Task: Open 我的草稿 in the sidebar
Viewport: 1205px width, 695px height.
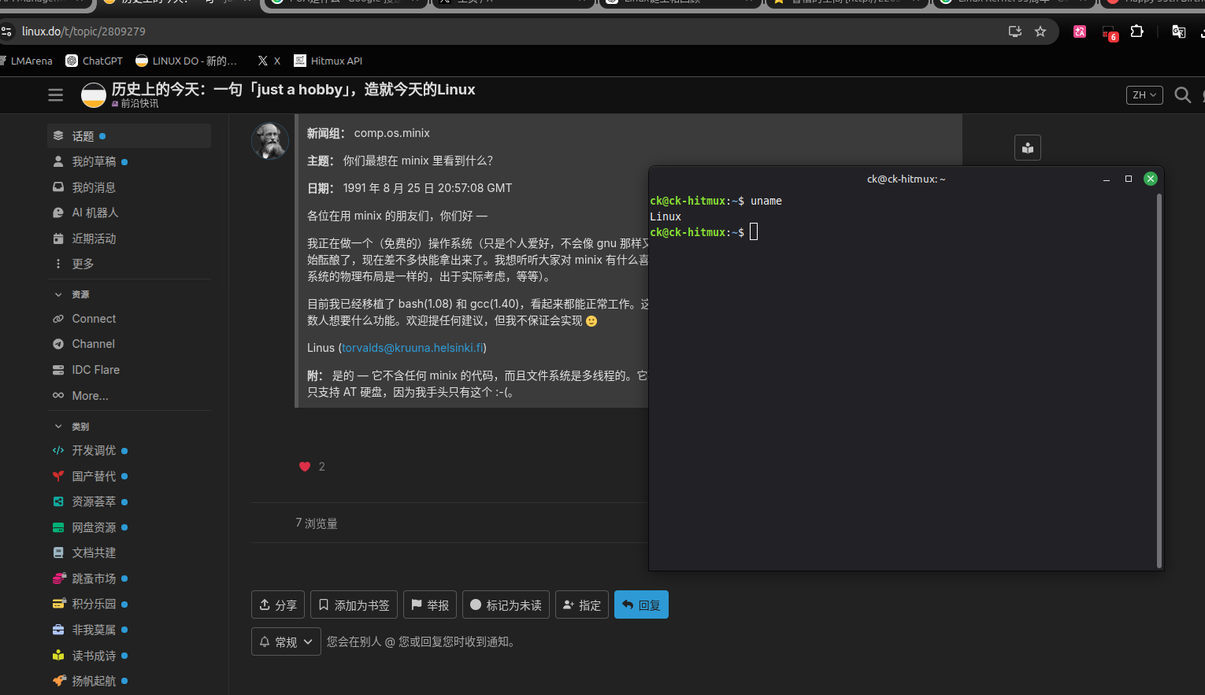Action: 129,161
